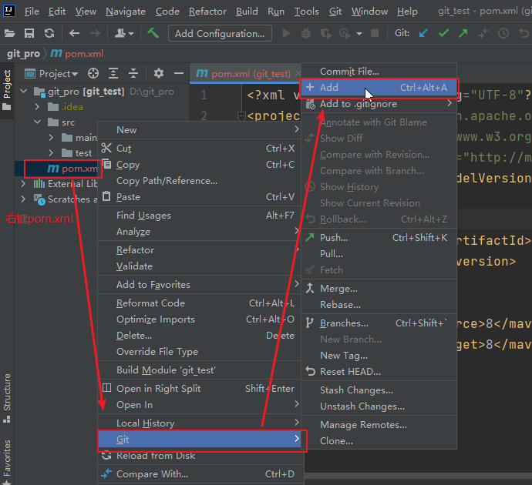This screenshot has height=485, width=532.
Task: Choose Merge in the Git submenu
Action: [379, 289]
